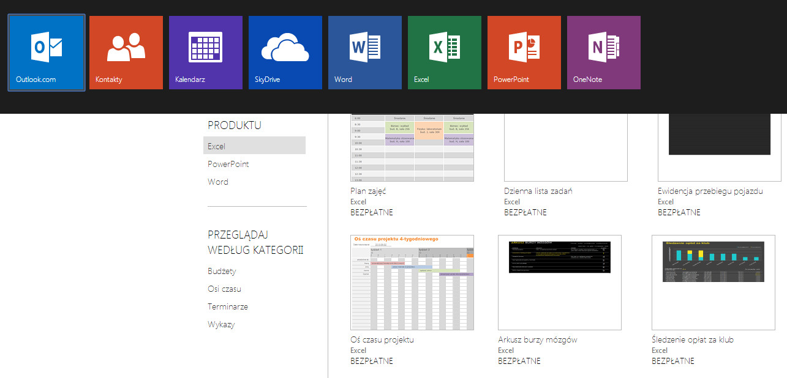This screenshot has height=378, width=787.
Task: Open the Outlook.com app tile
Action: [x=47, y=53]
